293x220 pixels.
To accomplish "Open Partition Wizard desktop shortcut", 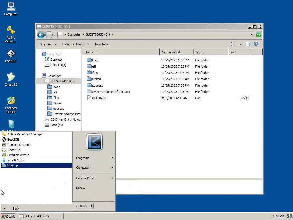I will [11, 101].
